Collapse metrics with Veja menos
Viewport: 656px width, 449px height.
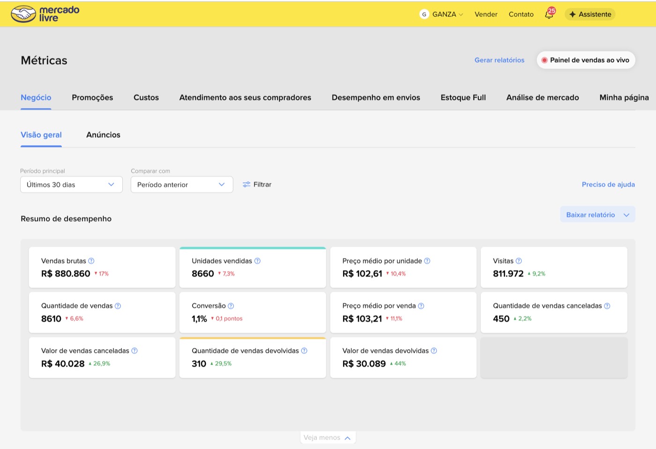(x=328, y=438)
